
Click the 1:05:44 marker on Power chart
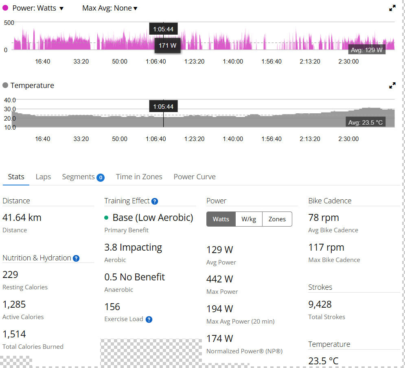pos(163,29)
